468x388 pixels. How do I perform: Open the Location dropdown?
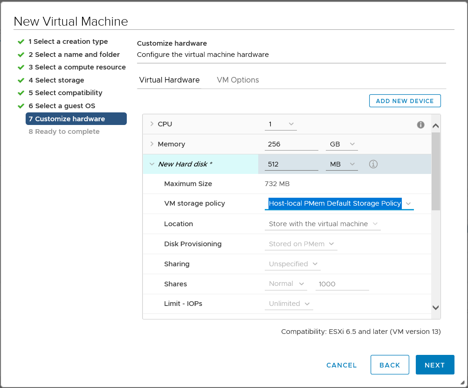(323, 224)
